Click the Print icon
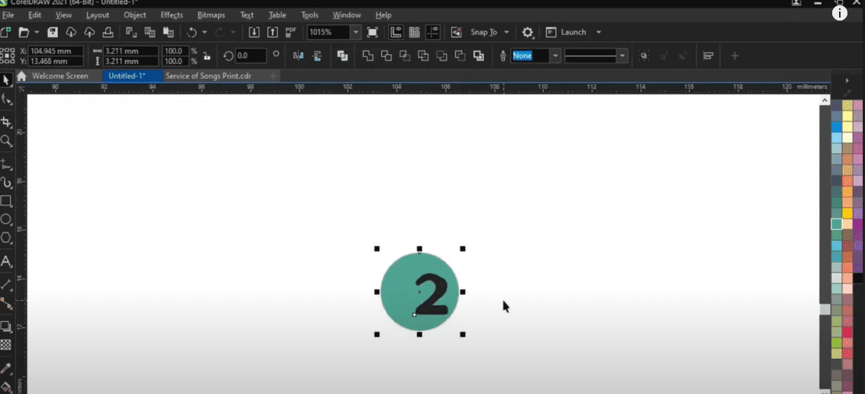Viewport: 865px width, 394px height. coord(108,32)
